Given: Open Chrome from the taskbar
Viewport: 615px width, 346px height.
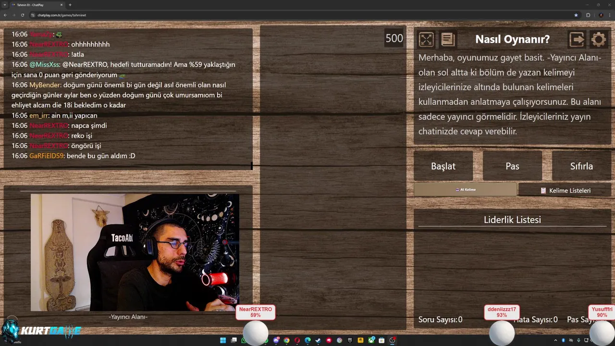Looking at the screenshot, I should 286,340.
